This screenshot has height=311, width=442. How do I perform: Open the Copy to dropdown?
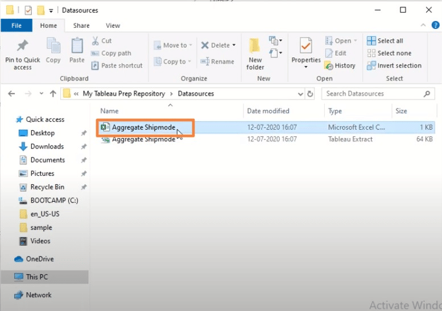pos(172,62)
